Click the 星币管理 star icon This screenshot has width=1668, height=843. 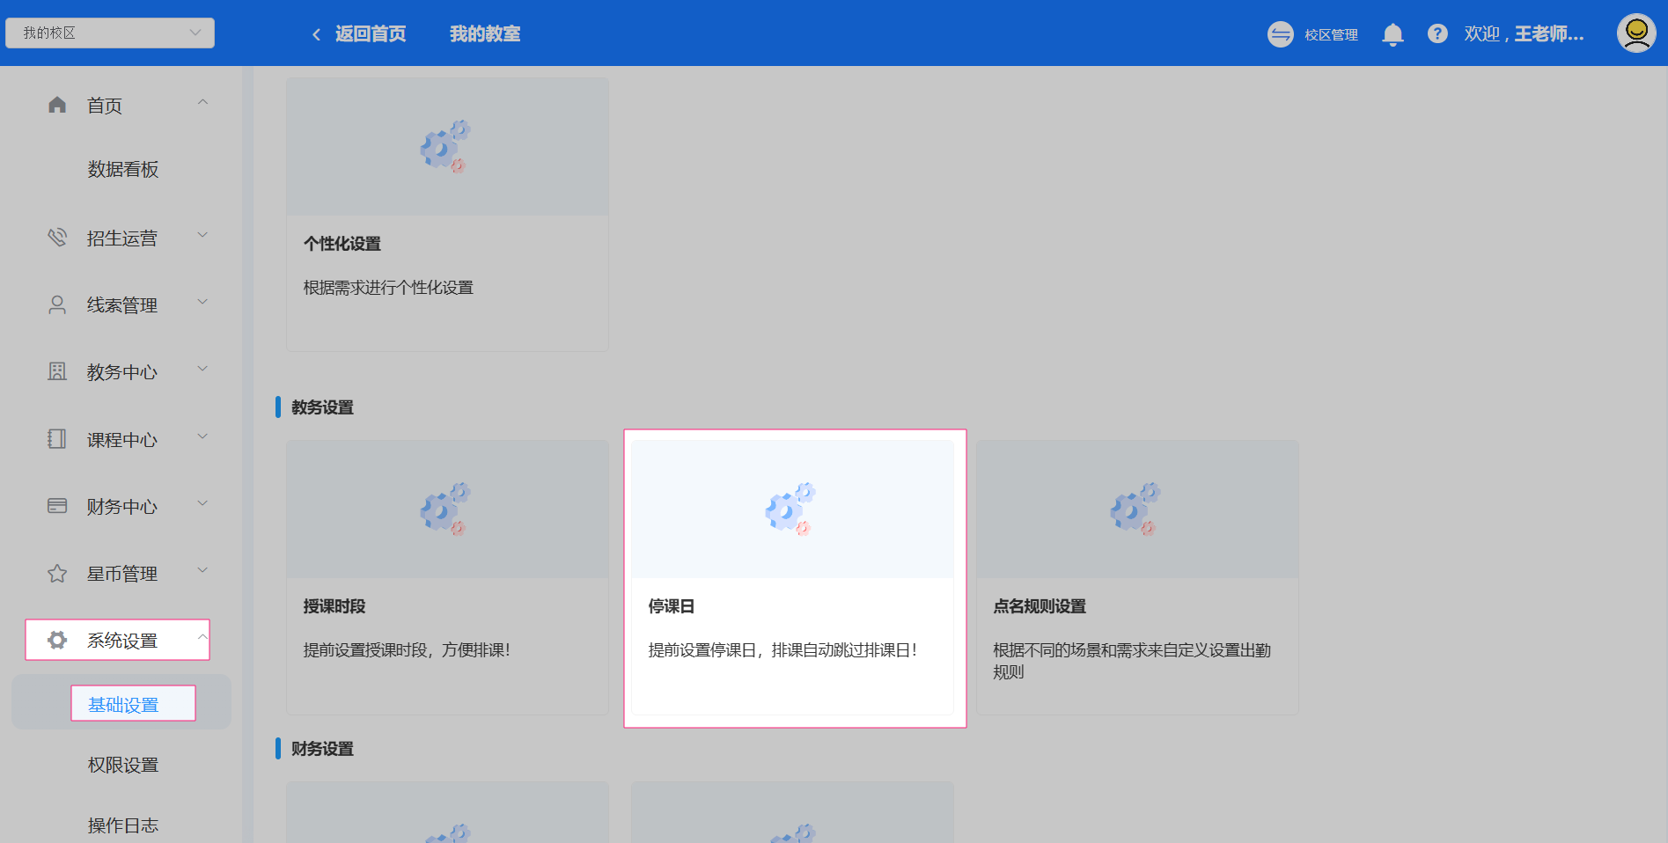pyautogui.click(x=57, y=574)
